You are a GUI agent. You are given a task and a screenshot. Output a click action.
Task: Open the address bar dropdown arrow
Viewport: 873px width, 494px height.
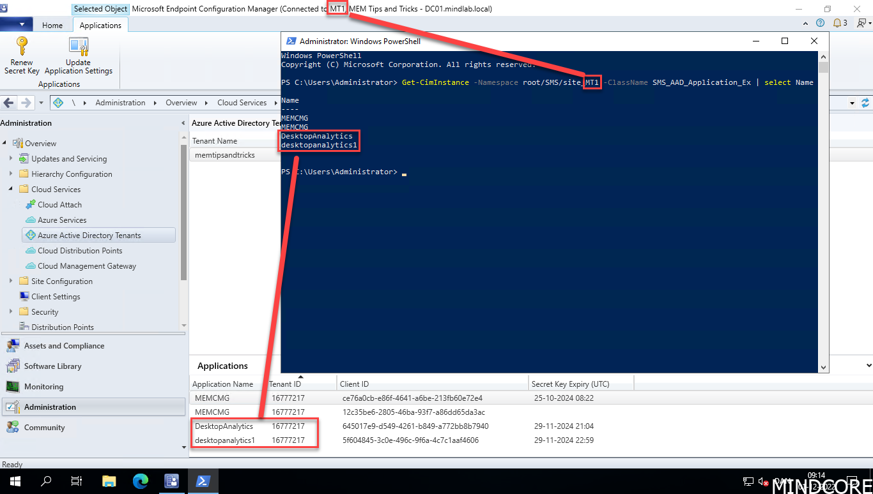[852, 103]
